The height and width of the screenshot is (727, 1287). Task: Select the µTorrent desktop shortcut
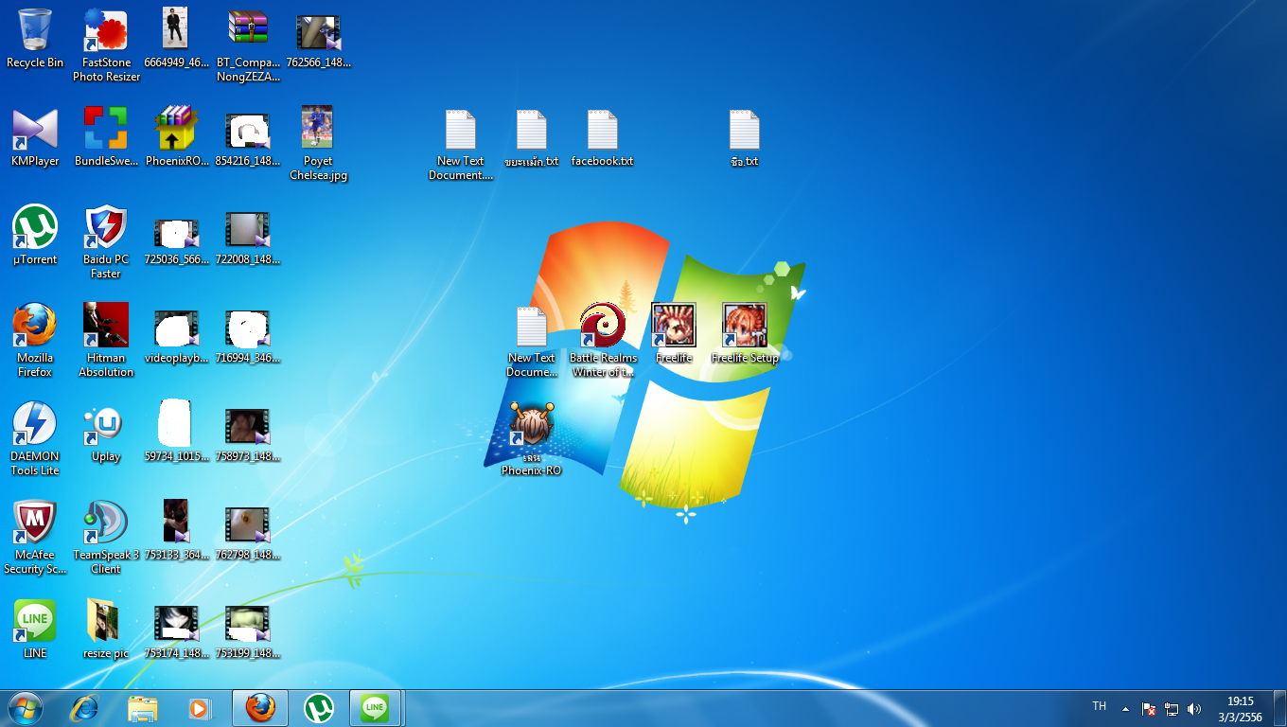[35, 236]
